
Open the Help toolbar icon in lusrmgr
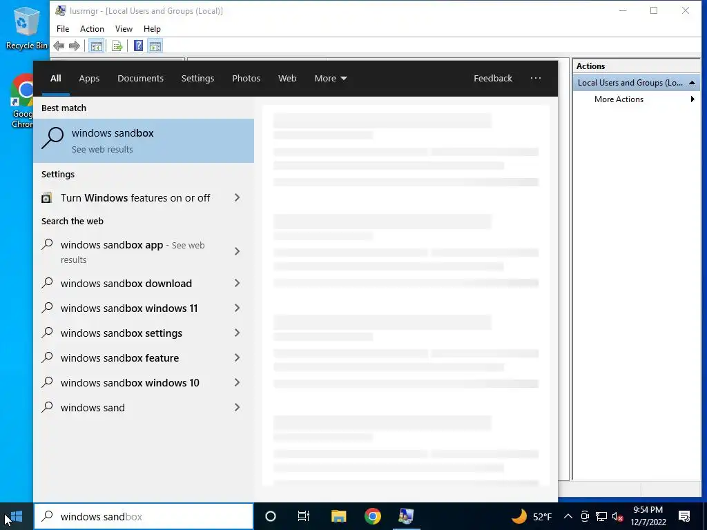(138, 46)
